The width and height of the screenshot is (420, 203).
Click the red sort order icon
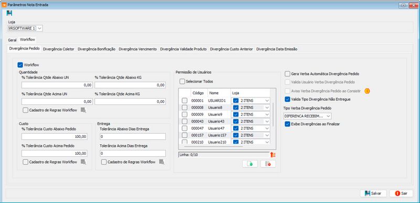coord(272,155)
